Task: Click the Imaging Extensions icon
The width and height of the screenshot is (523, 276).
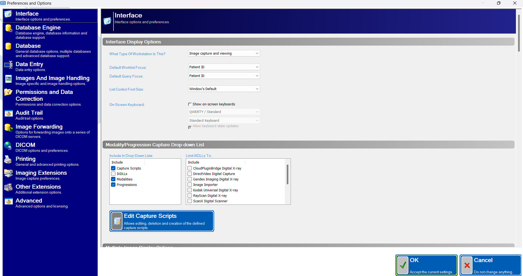Action: (8, 174)
